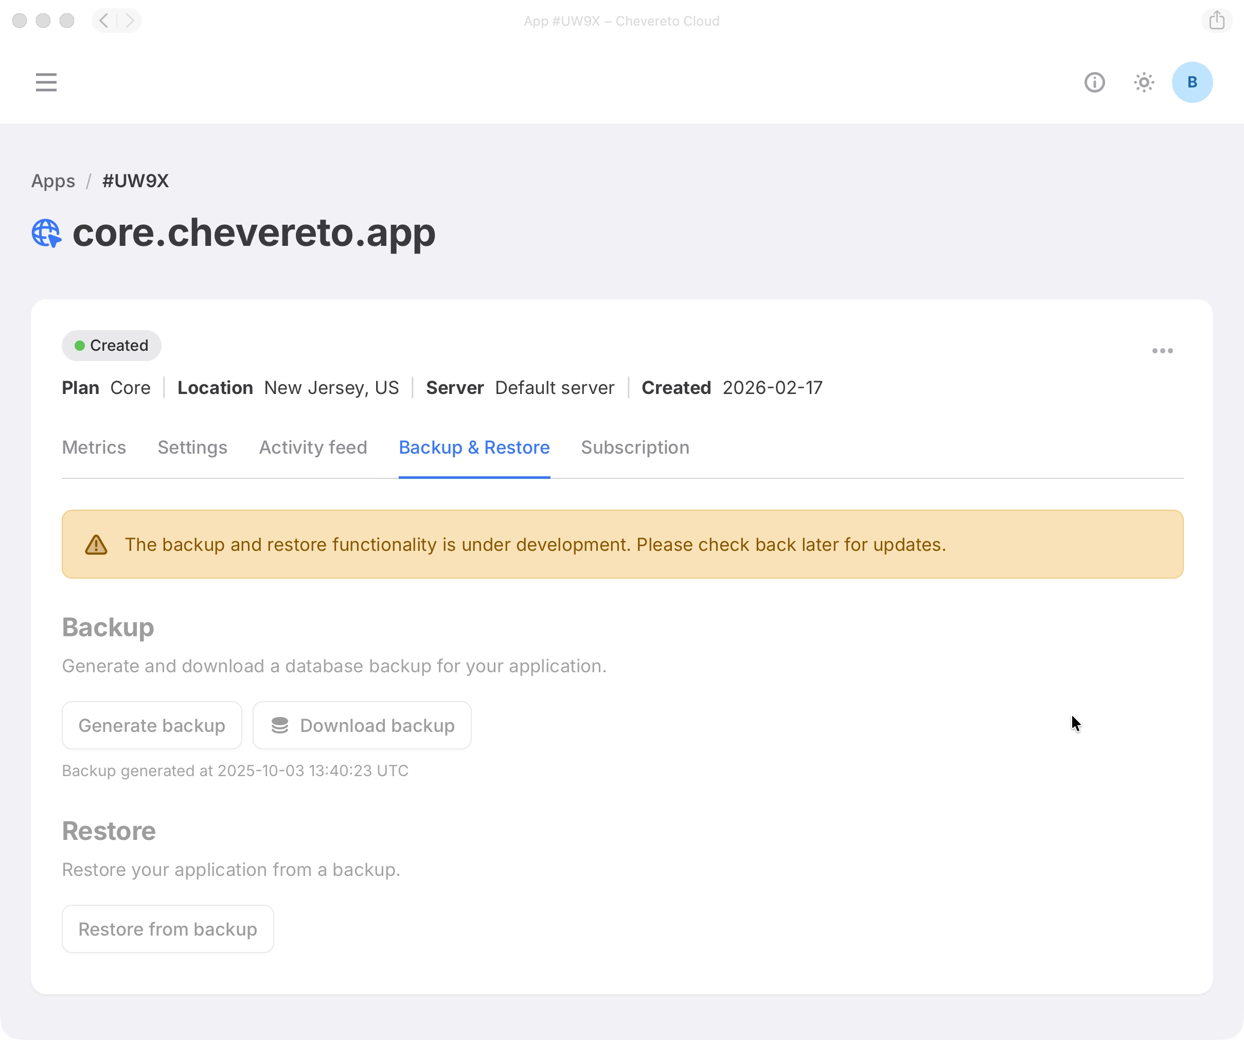This screenshot has width=1244, height=1040.
Task: Open the user avatar B menu
Action: [1192, 82]
